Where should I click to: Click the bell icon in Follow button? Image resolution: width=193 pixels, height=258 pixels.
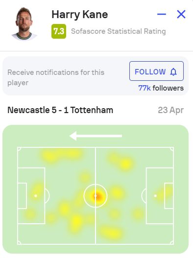point(173,72)
